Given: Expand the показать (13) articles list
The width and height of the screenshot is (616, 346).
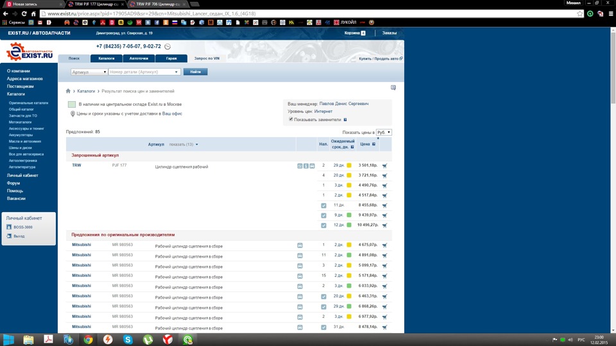Looking at the screenshot, I should click(184, 144).
